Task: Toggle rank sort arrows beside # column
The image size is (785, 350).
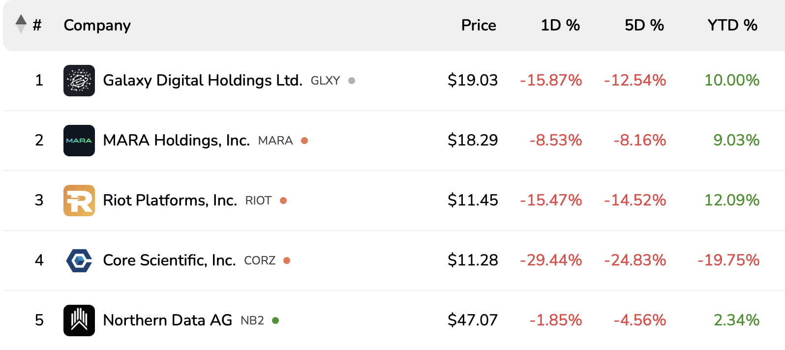Action: pyautogui.click(x=21, y=24)
